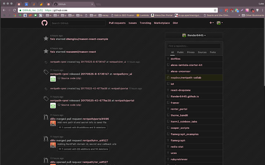Open alexa-lambda-starter-kit repository
265x165 pixels.
(186, 65)
